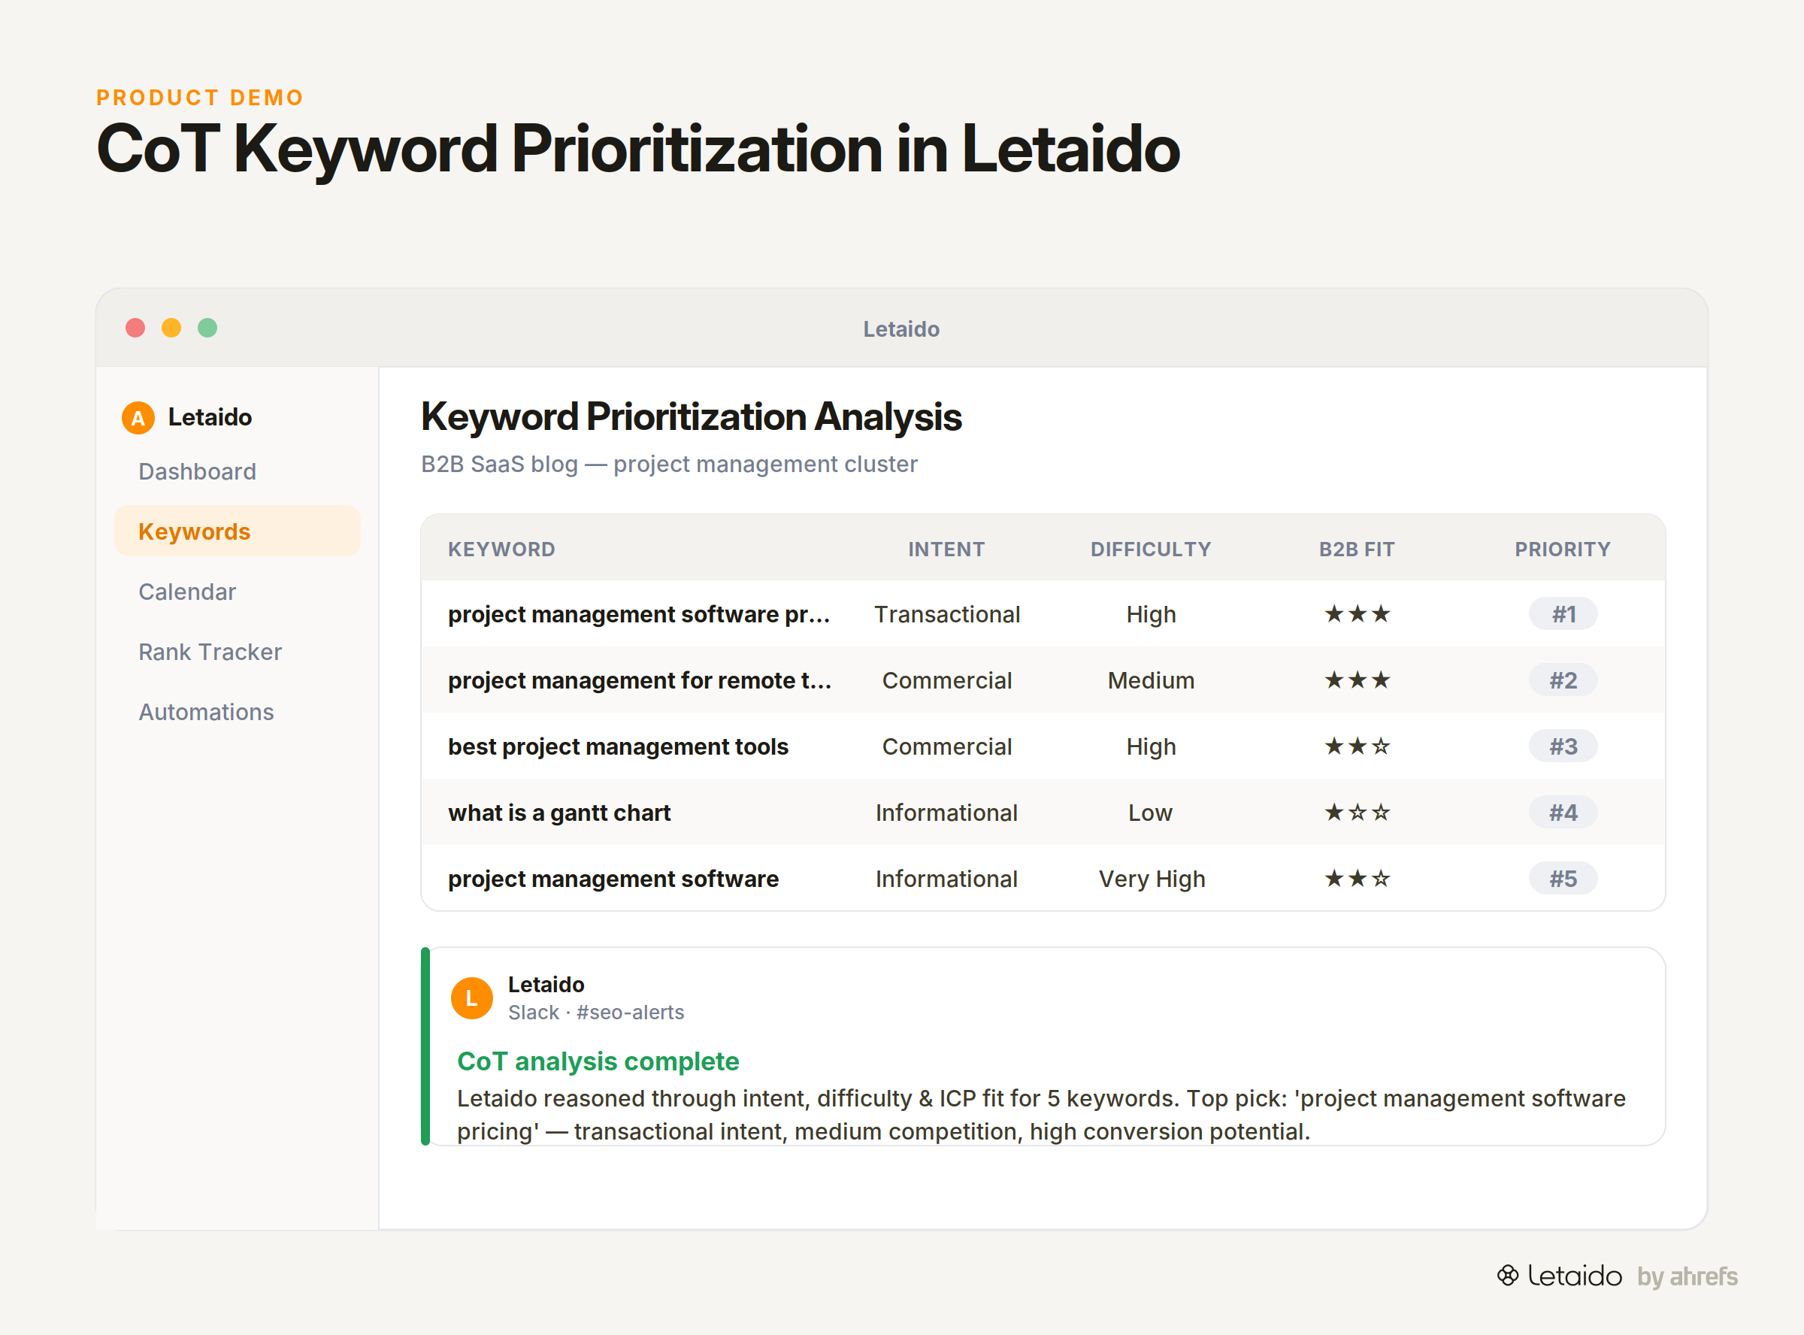Screen dimensions: 1804x1335
Task: Click the 'Keyword Prioritization Analysis' heading
Action: click(692, 418)
